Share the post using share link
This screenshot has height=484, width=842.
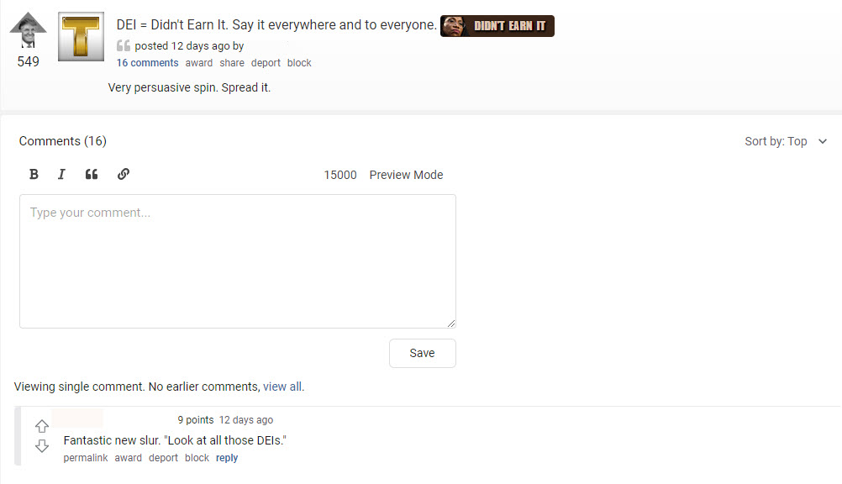(x=232, y=63)
